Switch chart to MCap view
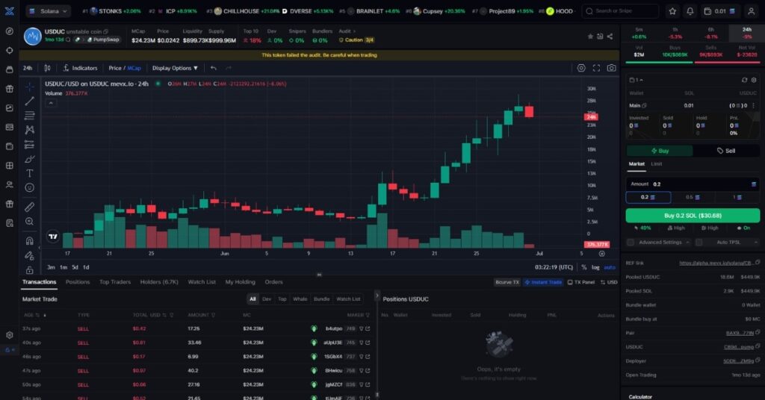765x400 pixels. click(x=134, y=68)
